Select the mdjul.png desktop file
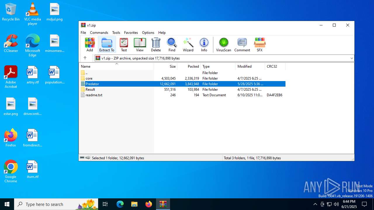The width and height of the screenshot is (374, 210). point(55,12)
